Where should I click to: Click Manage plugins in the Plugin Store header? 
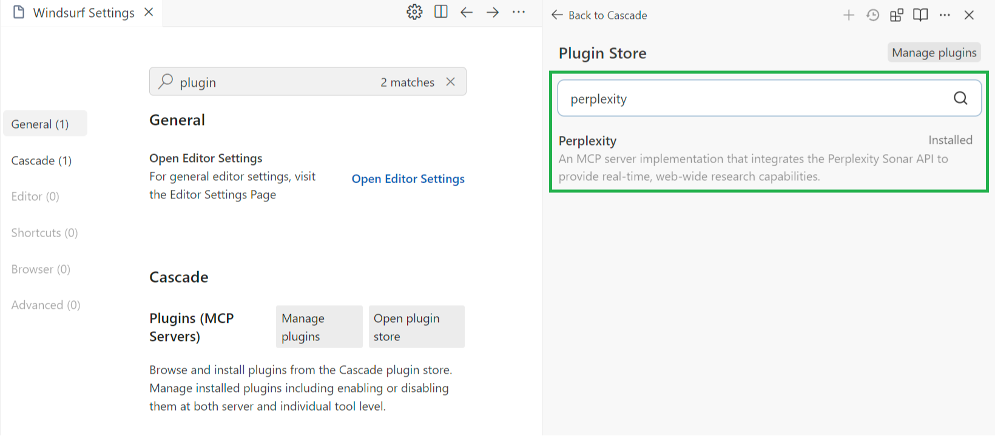click(x=934, y=53)
